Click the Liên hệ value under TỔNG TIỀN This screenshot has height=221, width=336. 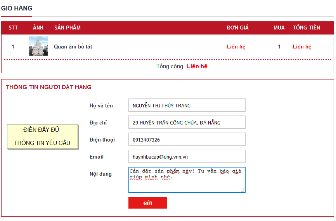302,47
